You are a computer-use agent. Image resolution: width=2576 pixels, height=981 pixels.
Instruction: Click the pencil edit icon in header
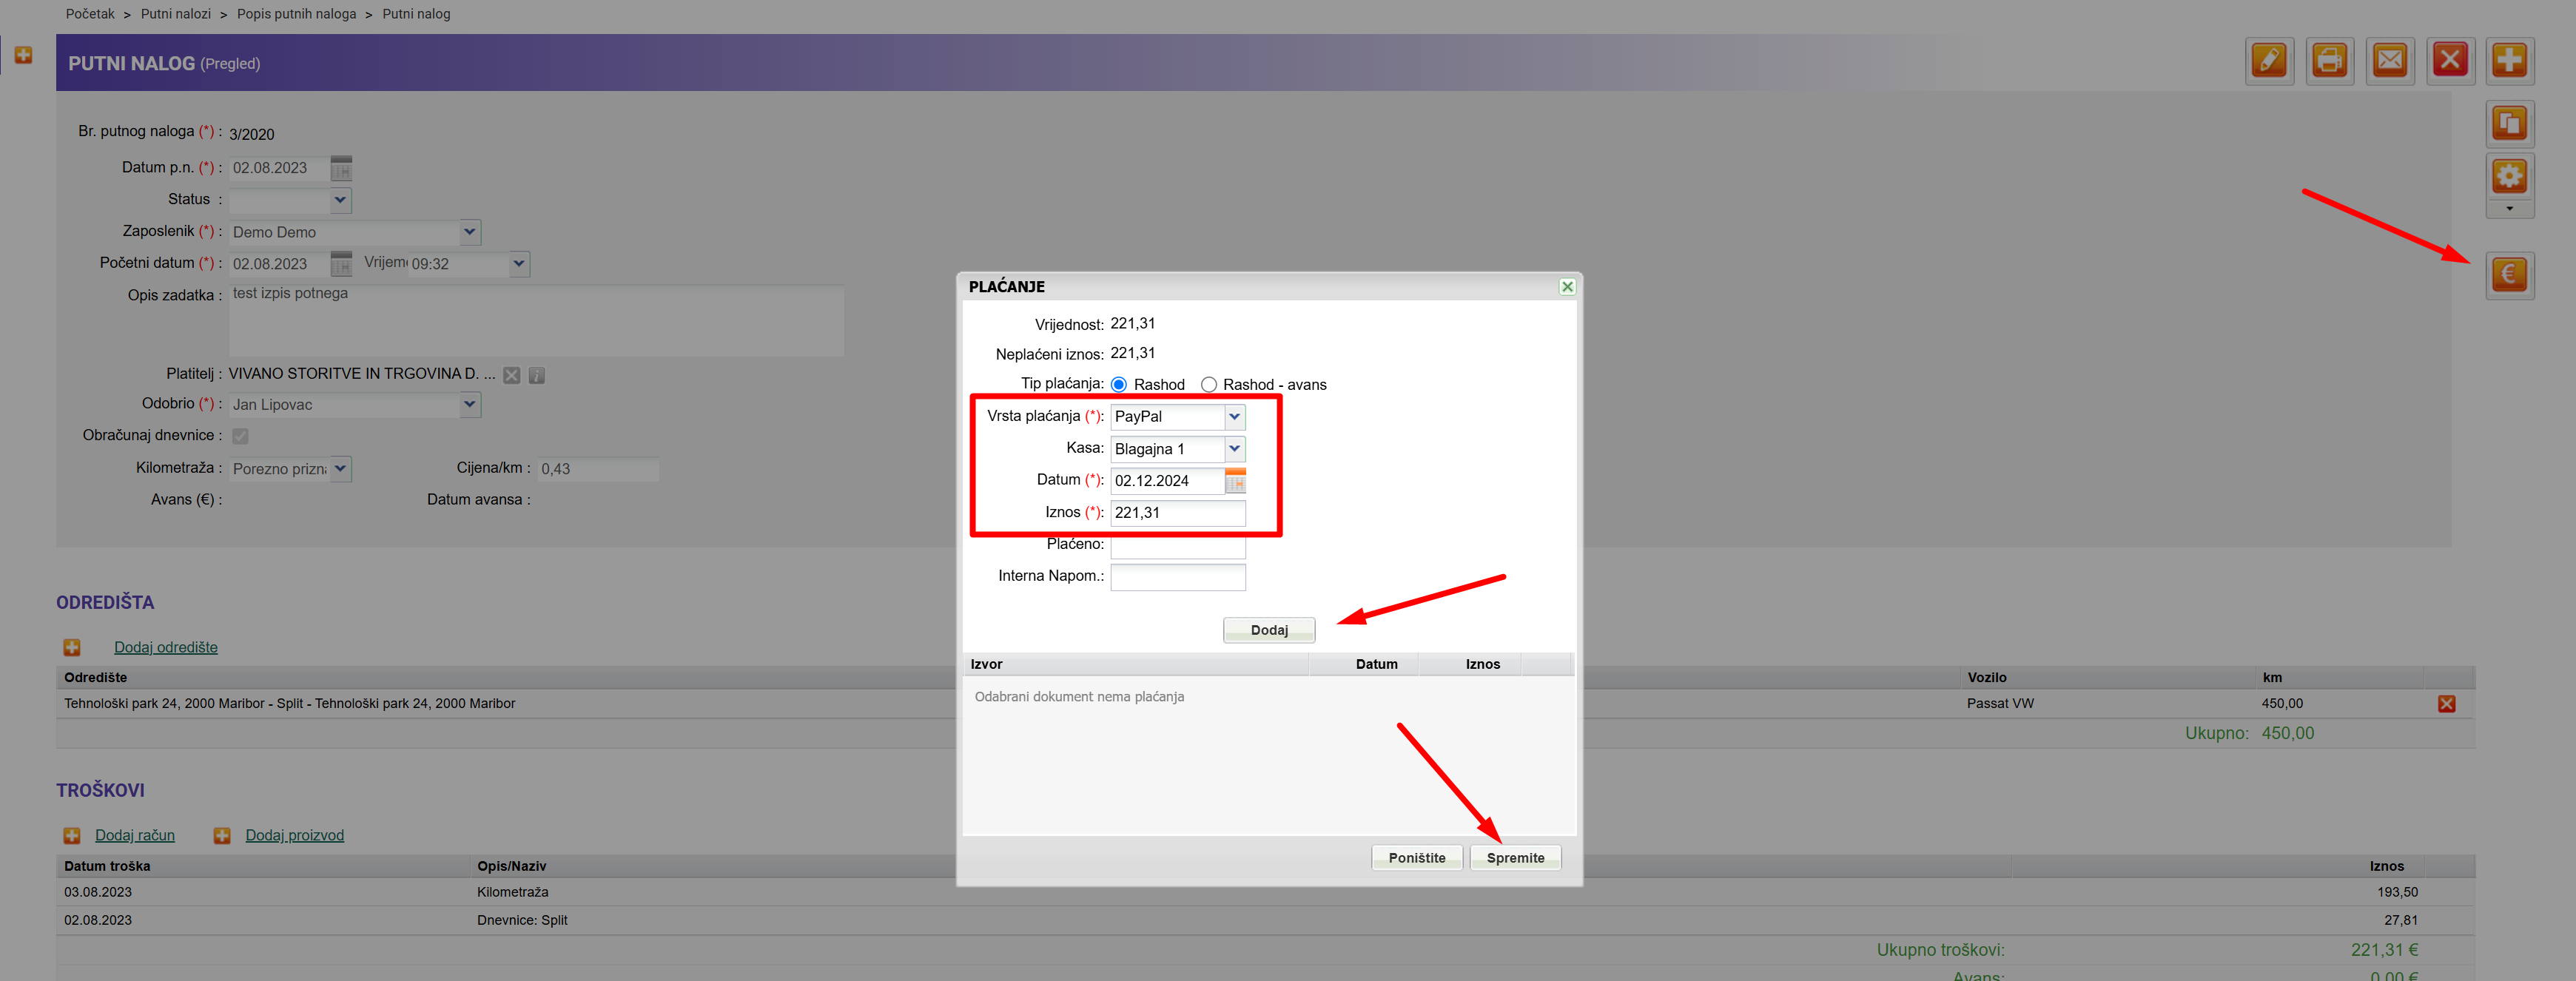(2268, 61)
